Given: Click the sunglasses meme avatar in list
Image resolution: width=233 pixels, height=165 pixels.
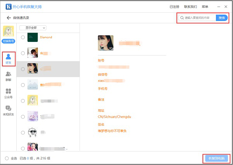Looking at the screenshot, I should tap(33, 132).
